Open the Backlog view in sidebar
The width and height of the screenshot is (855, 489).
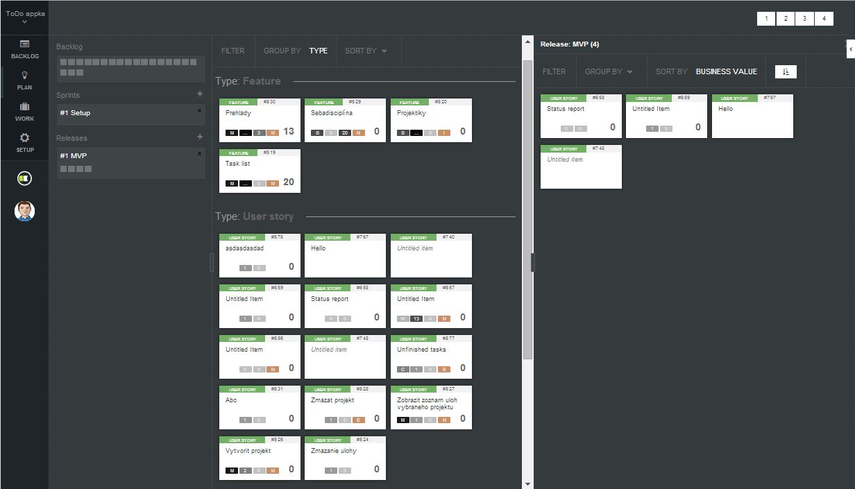click(24, 49)
